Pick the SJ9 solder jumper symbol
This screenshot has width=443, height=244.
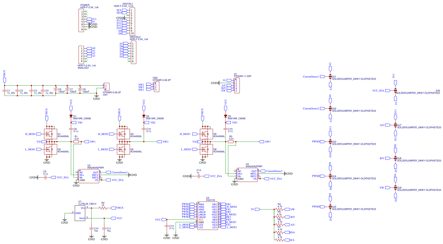[395, 187]
